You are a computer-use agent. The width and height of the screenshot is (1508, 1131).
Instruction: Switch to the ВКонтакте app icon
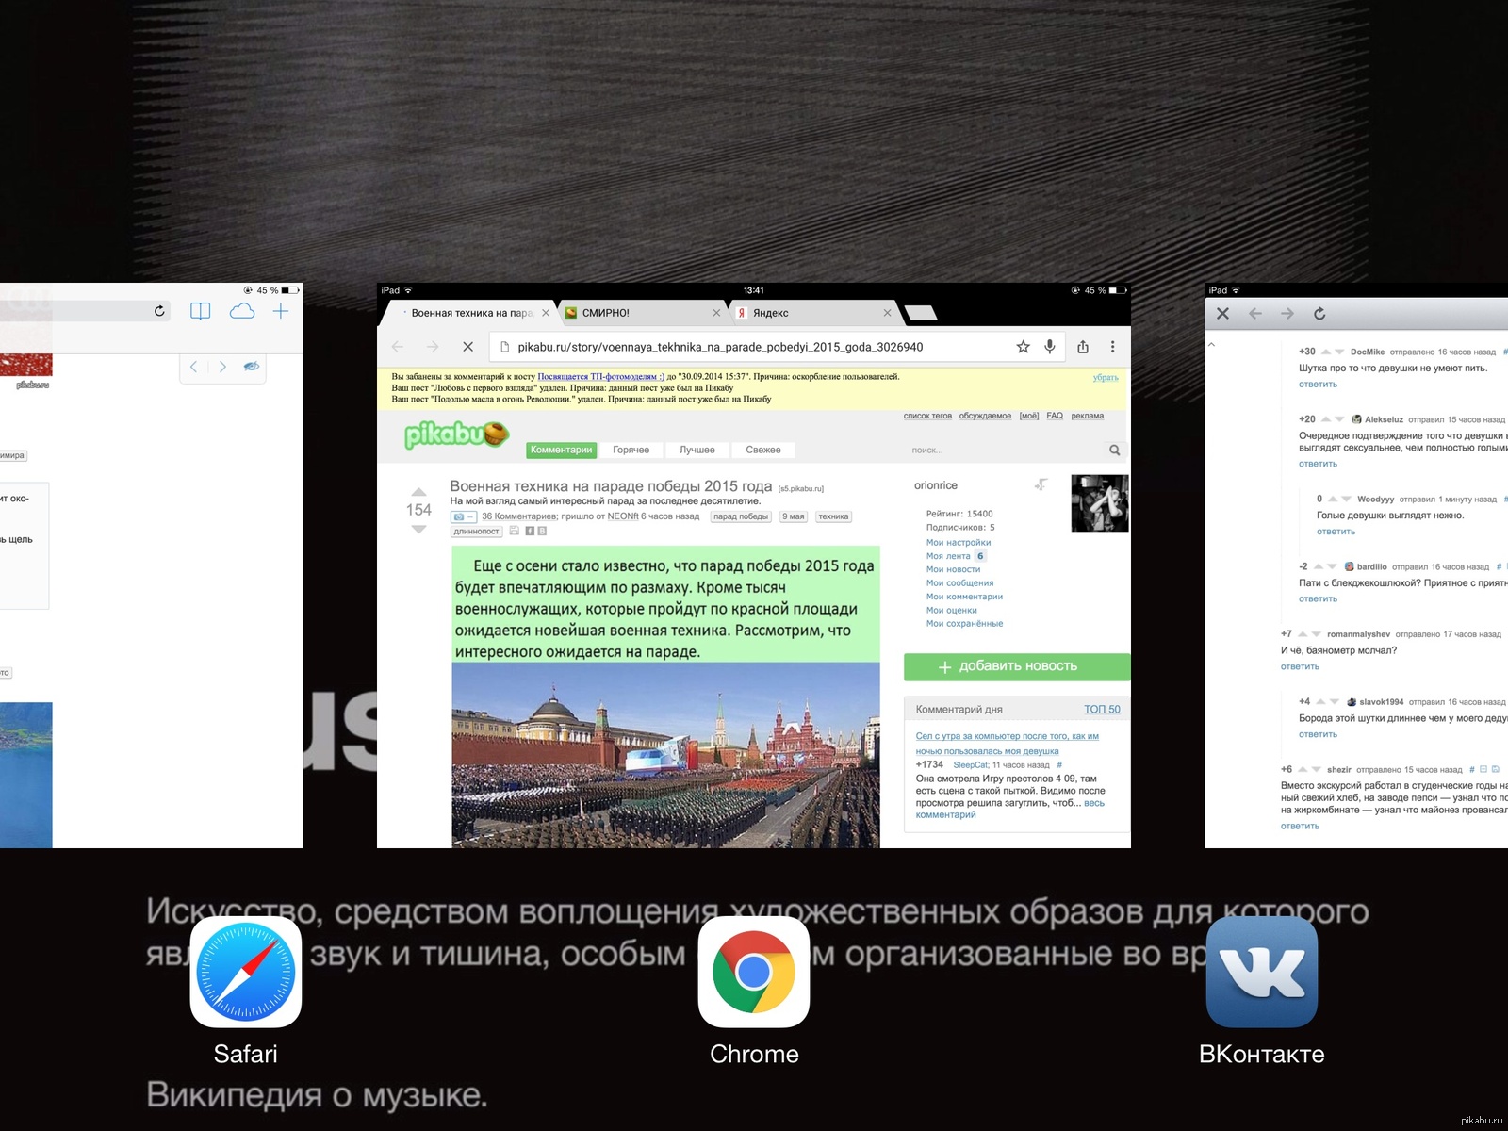(1261, 972)
